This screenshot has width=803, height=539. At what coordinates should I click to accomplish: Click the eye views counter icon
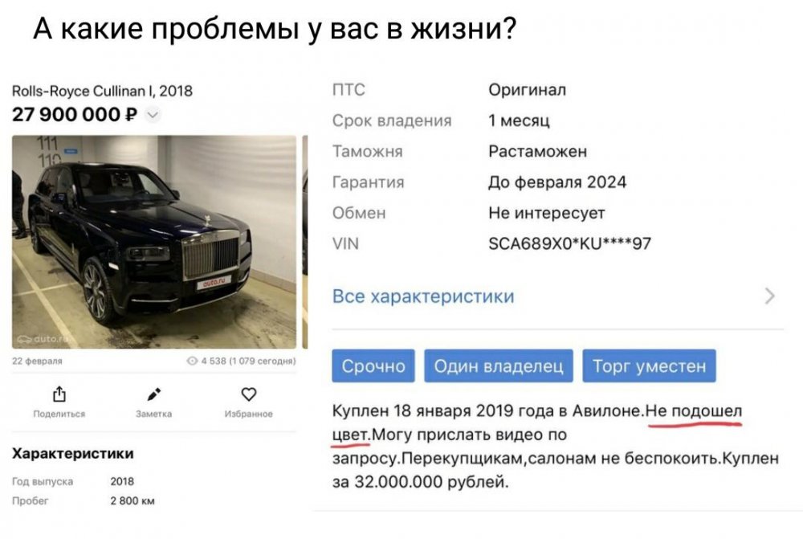coord(194,361)
